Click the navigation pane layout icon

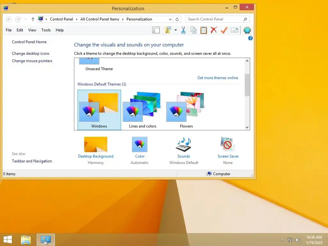click(x=156, y=30)
